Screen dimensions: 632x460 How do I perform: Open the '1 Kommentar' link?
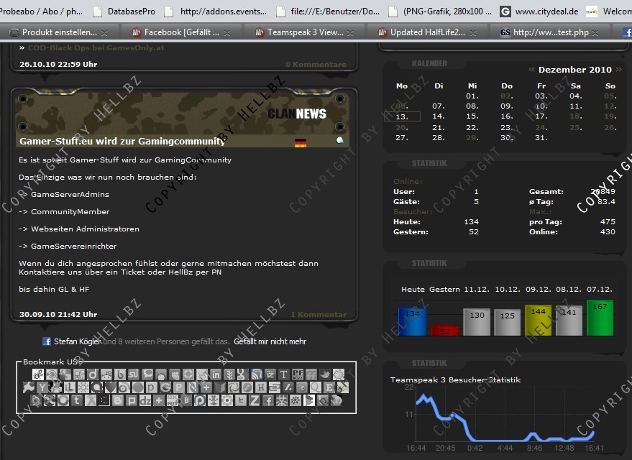tap(318, 314)
